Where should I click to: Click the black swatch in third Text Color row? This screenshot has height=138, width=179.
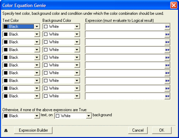(6, 42)
